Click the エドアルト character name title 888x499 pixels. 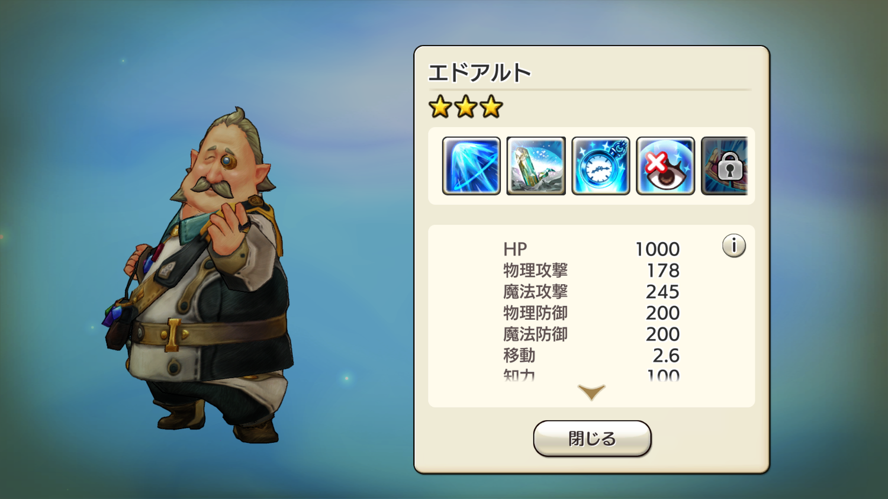point(480,73)
